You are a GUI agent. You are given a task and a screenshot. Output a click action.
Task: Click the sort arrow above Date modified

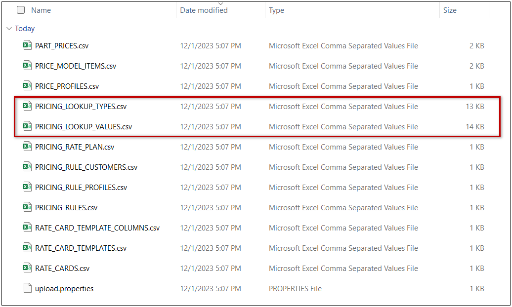pos(221,4)
